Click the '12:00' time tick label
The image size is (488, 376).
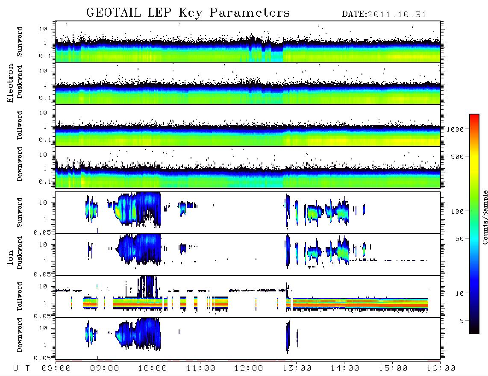point(249,368)
